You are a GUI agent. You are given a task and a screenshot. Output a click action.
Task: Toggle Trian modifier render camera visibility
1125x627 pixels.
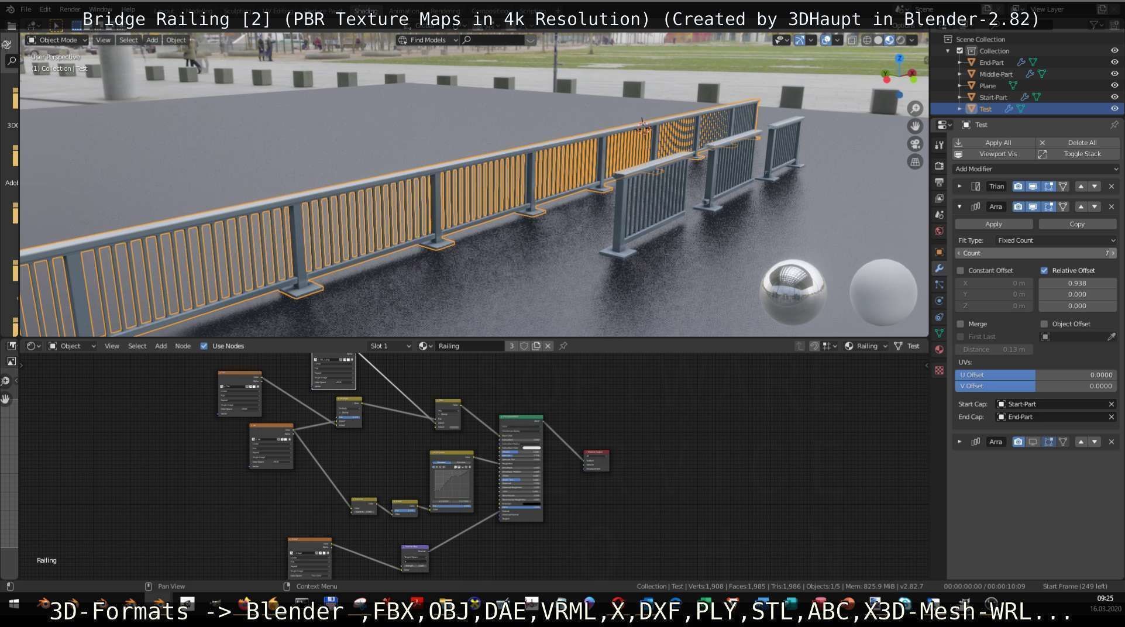click(x=1018, y=186)
